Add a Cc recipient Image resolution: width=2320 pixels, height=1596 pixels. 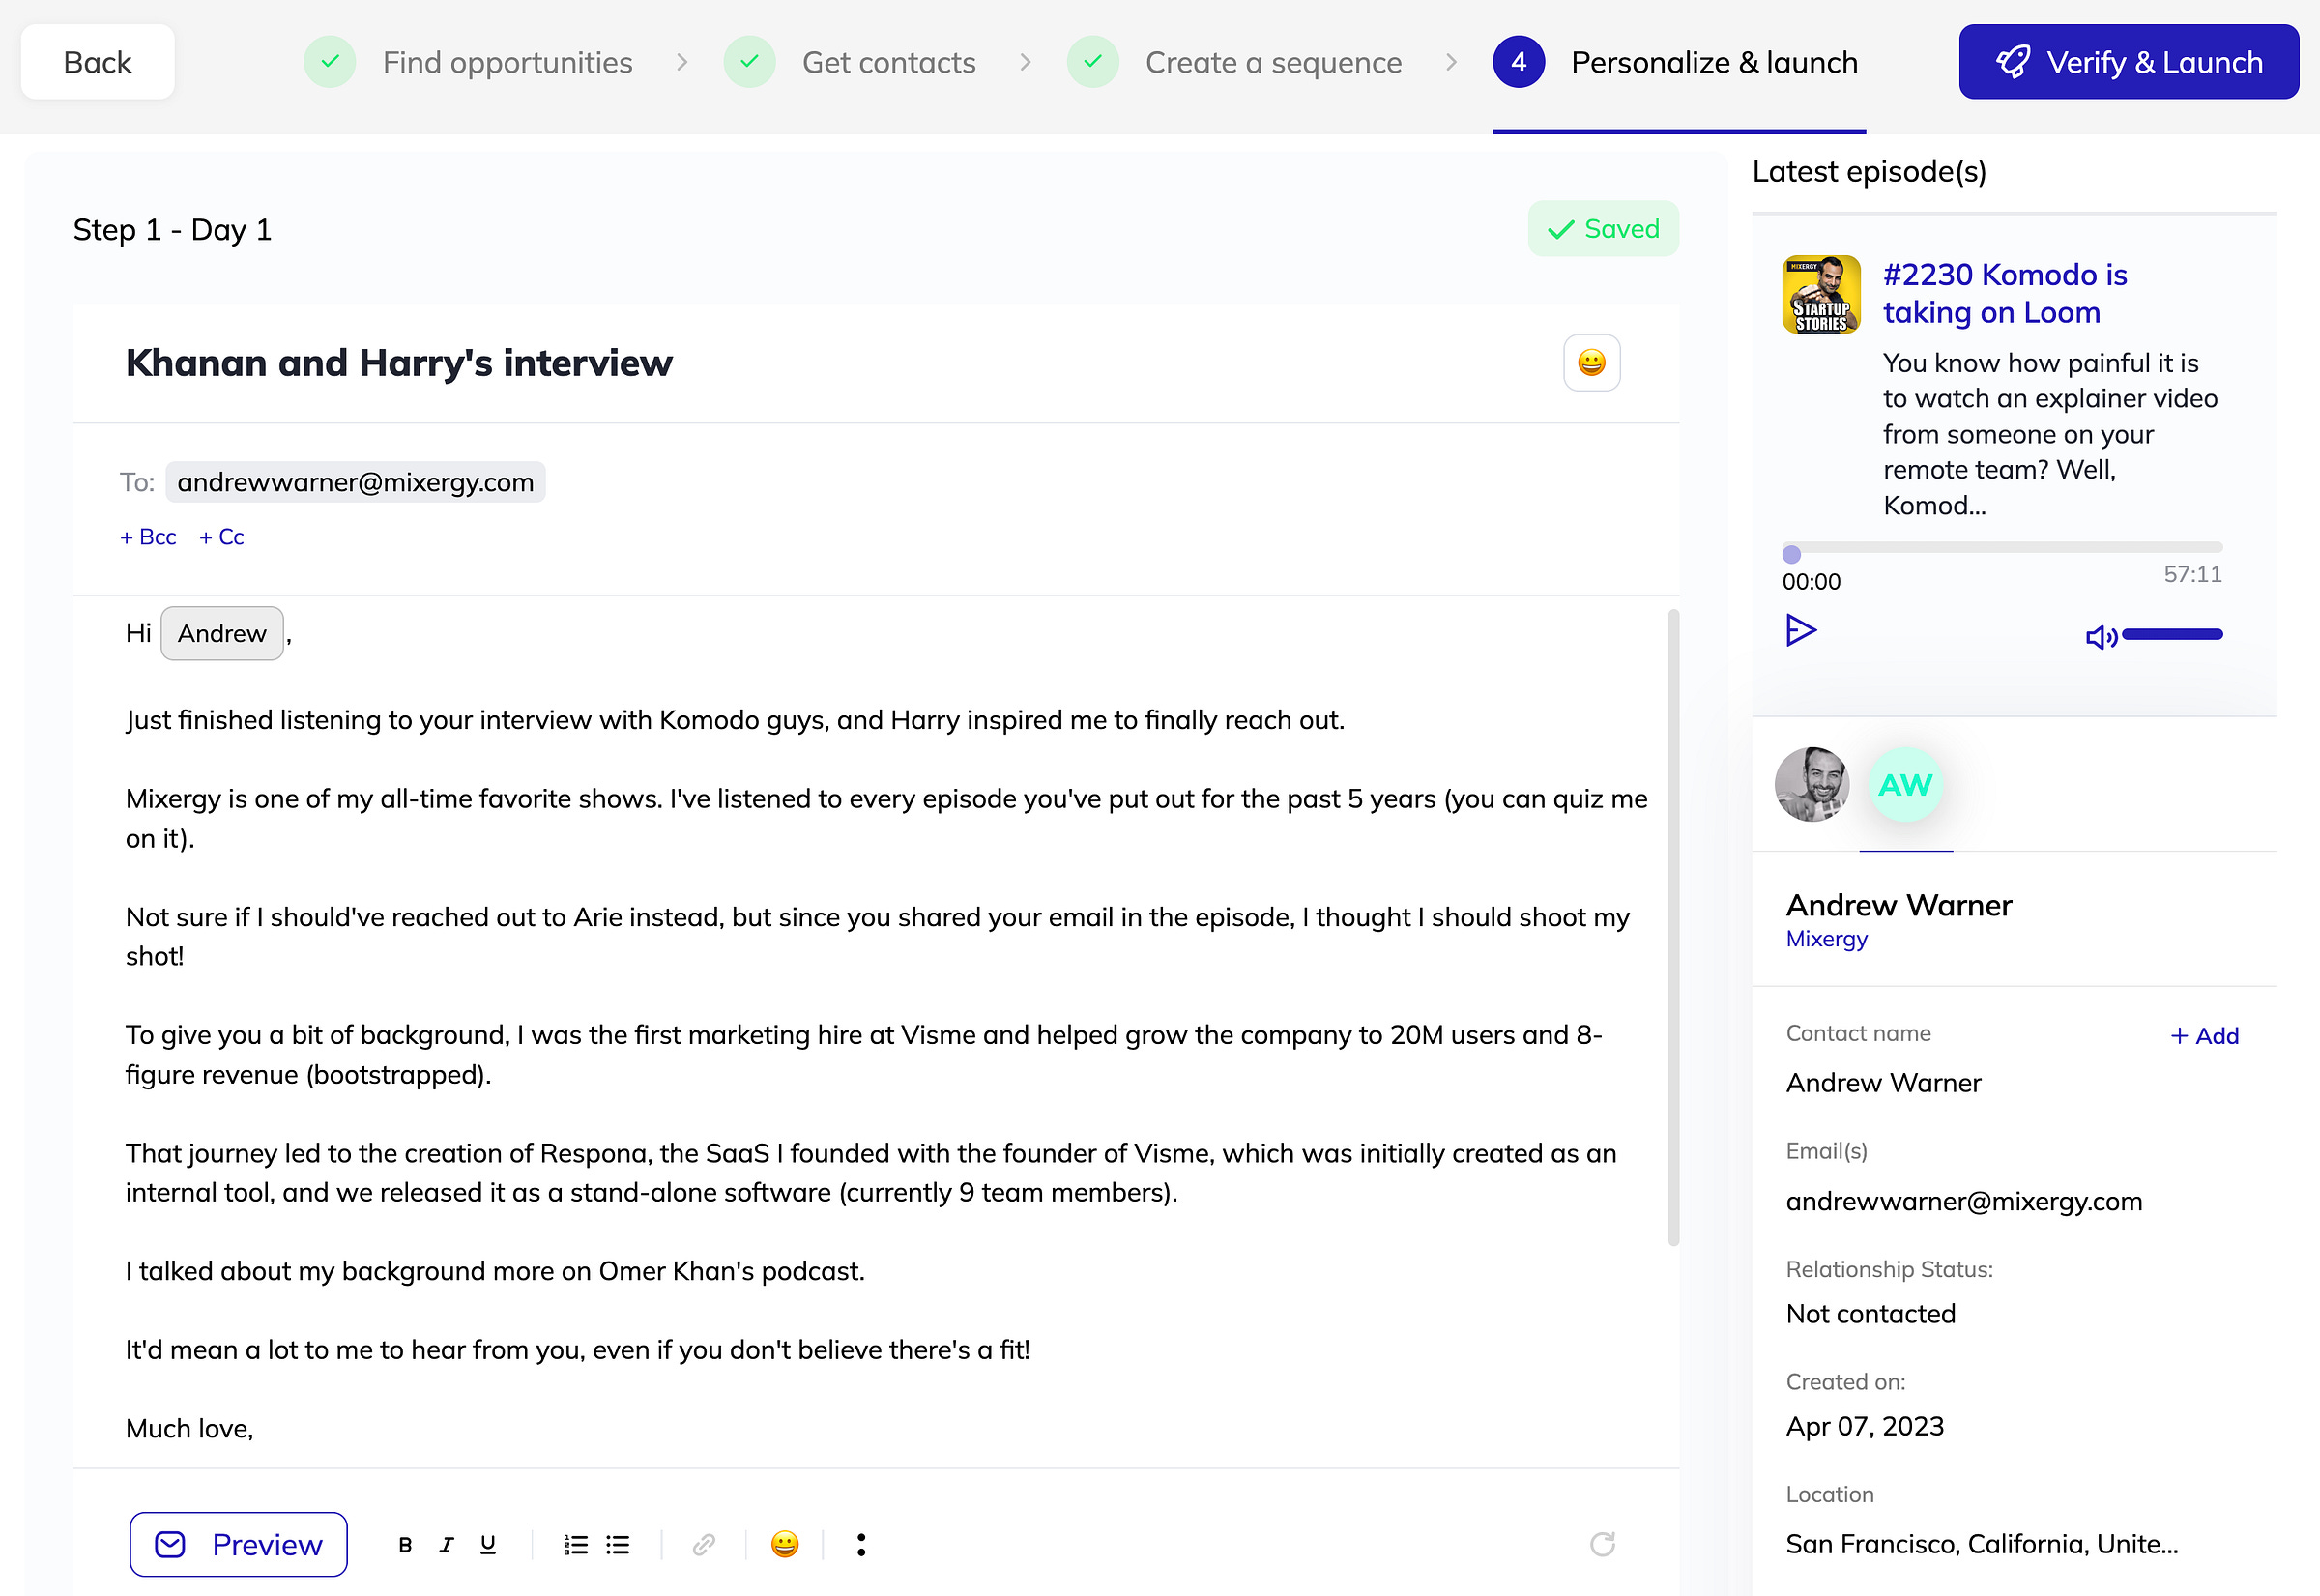(222, 537)
